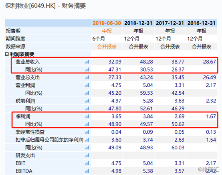Select the 2017-12-31 column header
222x175 pixels.
[170, 23]
